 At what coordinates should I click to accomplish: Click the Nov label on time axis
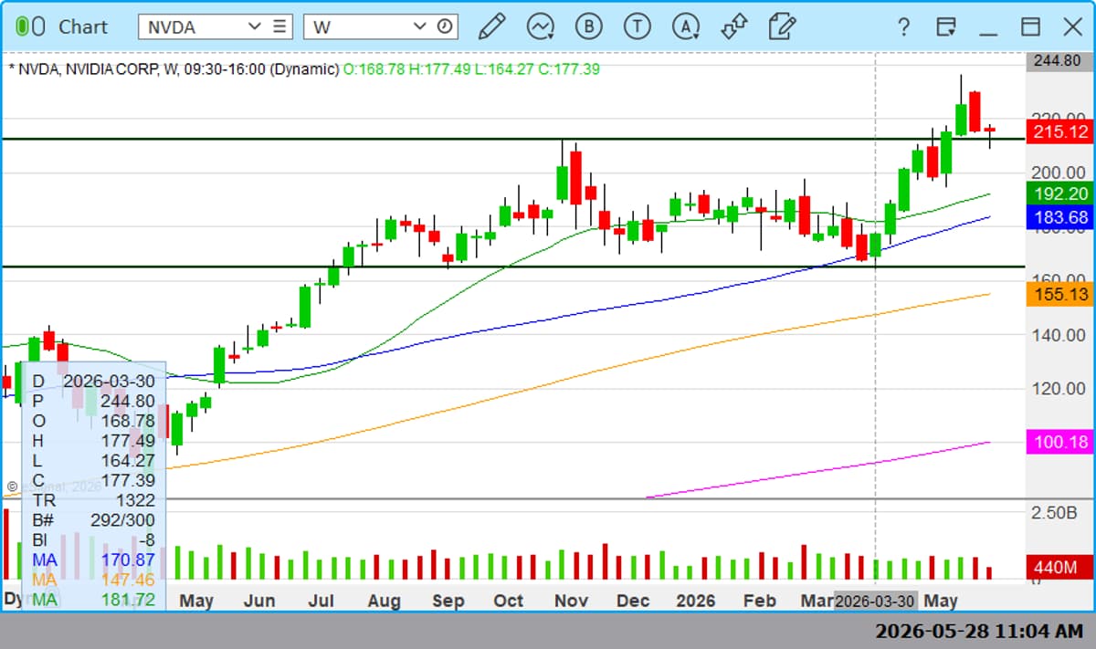(571, 601)
